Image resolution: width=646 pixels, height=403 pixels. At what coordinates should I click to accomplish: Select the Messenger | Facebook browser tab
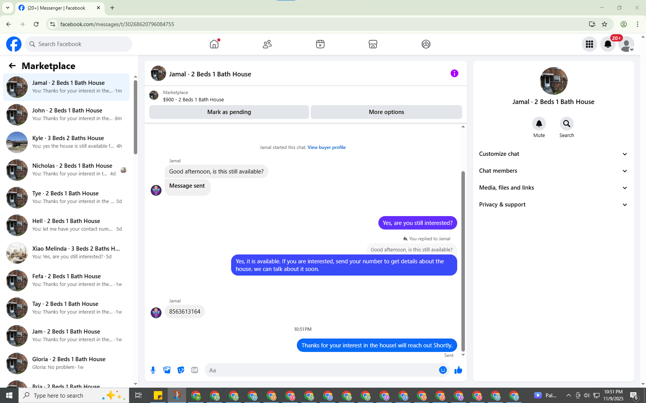click(x=60, y=8)
